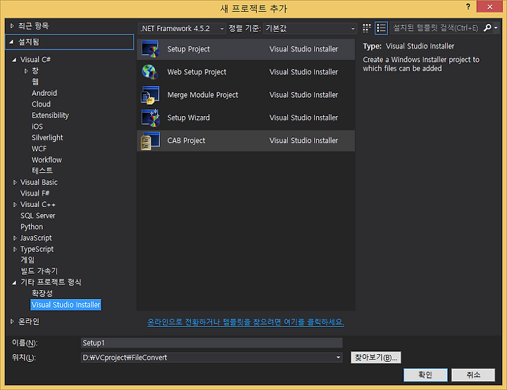The width and height of the screenshot is (507, 390).
Task: Select the Web Setup Project template name
Action: point(196,72)
